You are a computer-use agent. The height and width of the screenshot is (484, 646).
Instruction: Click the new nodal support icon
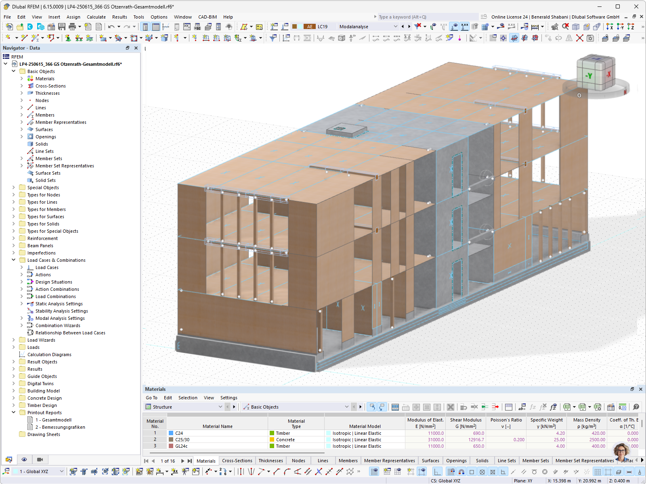pyautogui.click(x=68, y=38)
